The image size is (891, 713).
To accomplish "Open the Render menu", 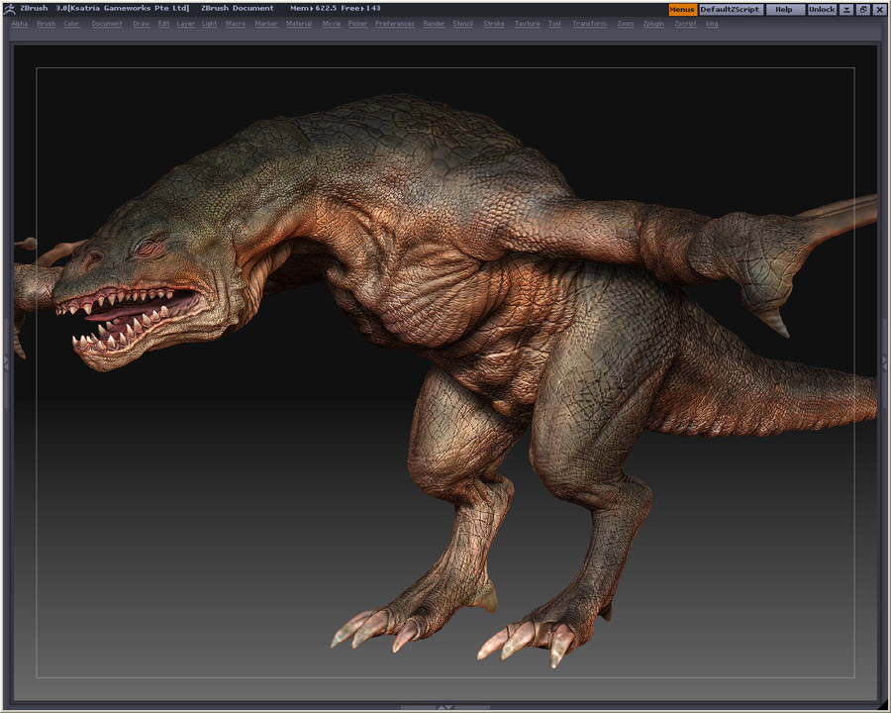I will click(x=435, y=24).
